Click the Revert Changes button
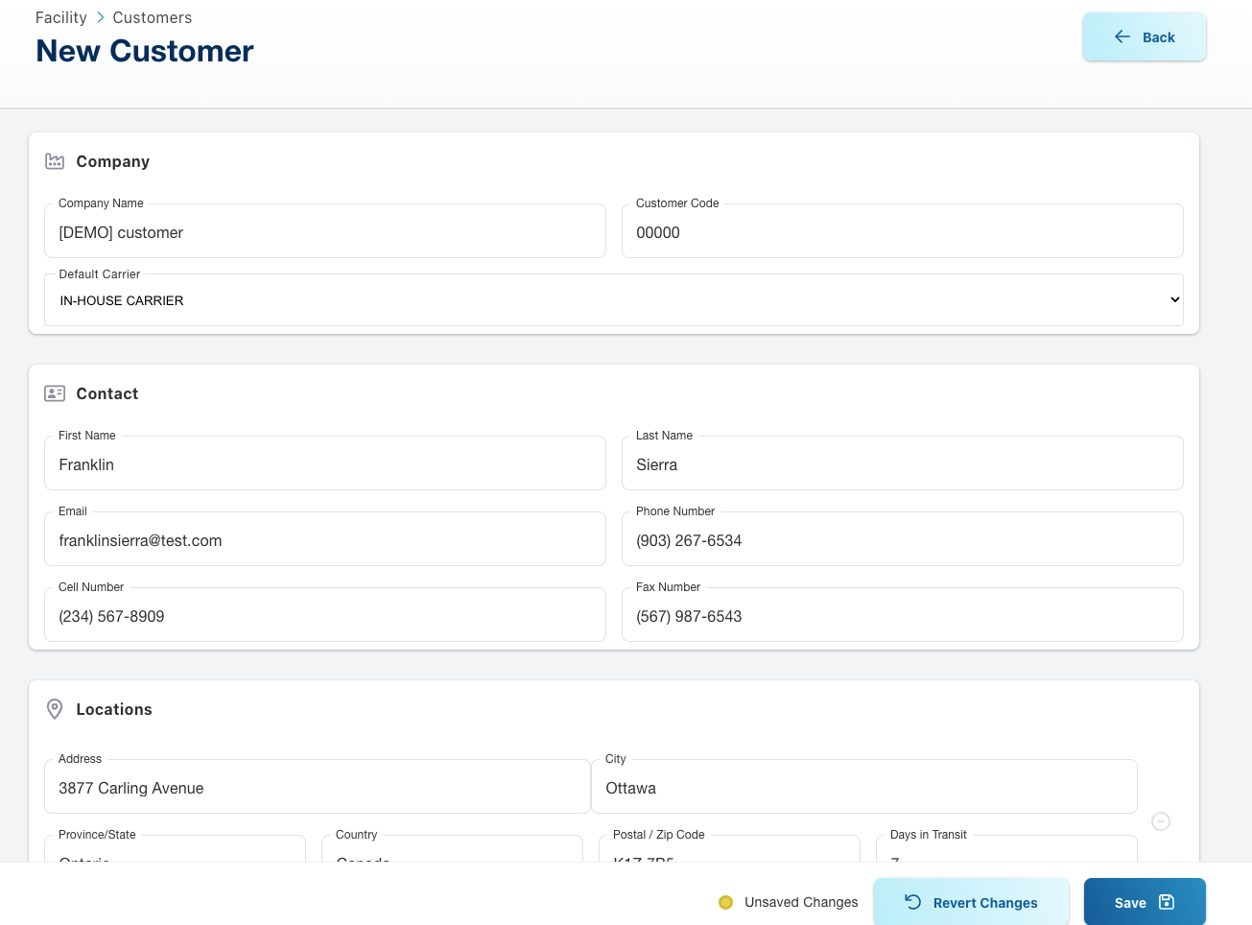Screen dimensions: 1252x925 [971, 902]
